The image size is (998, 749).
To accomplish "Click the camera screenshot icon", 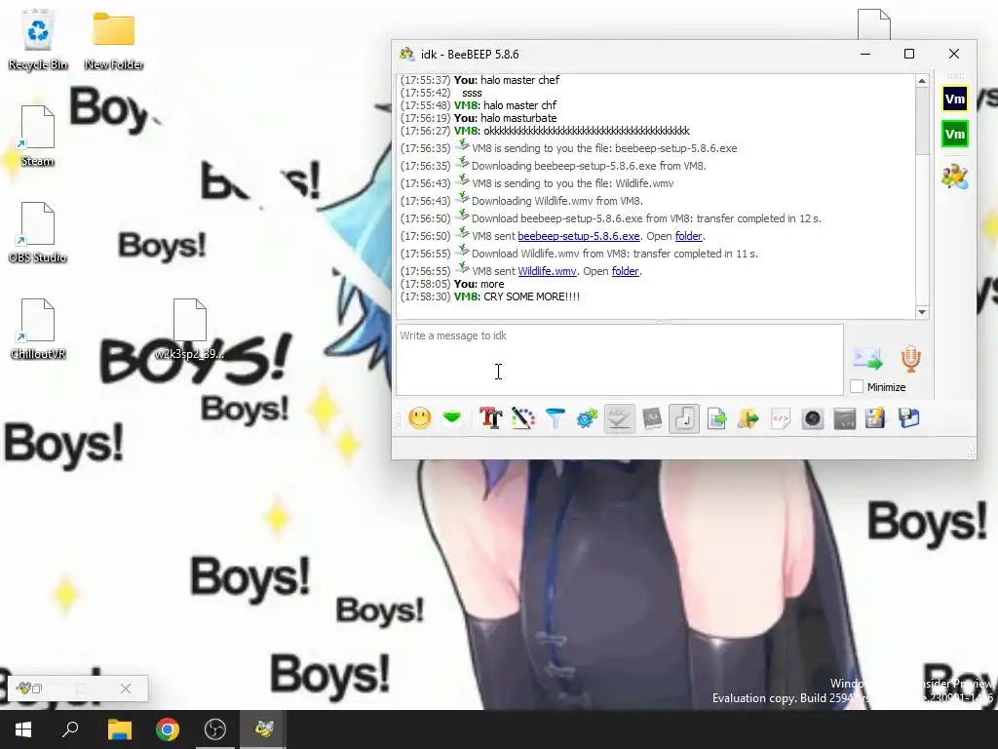I will pos(813,418).
